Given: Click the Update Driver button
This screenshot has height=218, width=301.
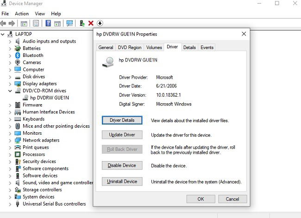Looking at the screenshot, I should click(x=122, y=135).
